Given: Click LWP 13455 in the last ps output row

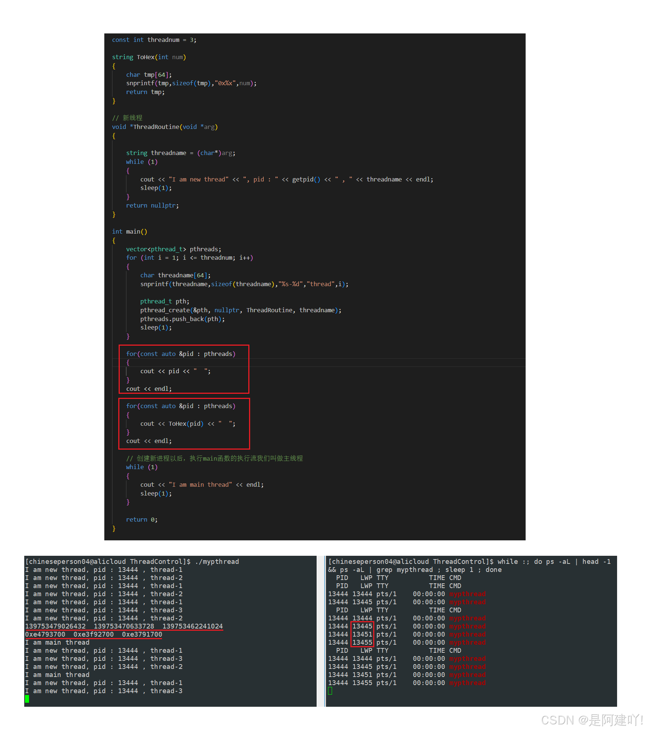Looking at the screenshot, I should (362, 683).
